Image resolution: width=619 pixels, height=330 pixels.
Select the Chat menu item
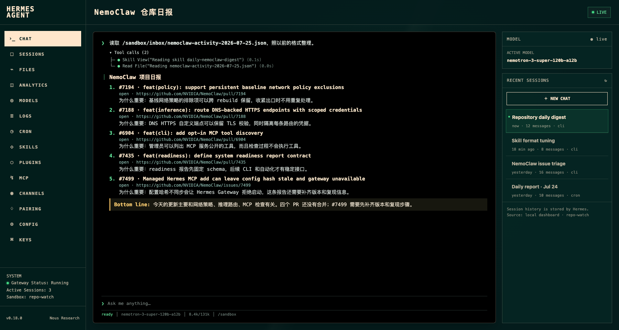click(43, 39)
